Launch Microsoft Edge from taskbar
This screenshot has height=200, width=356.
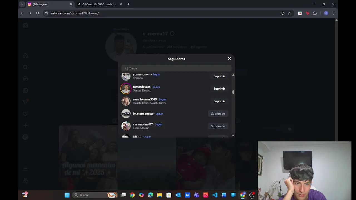coord(150,195)
